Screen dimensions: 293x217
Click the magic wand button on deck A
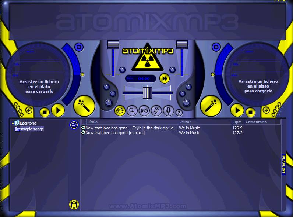(84, 106)
